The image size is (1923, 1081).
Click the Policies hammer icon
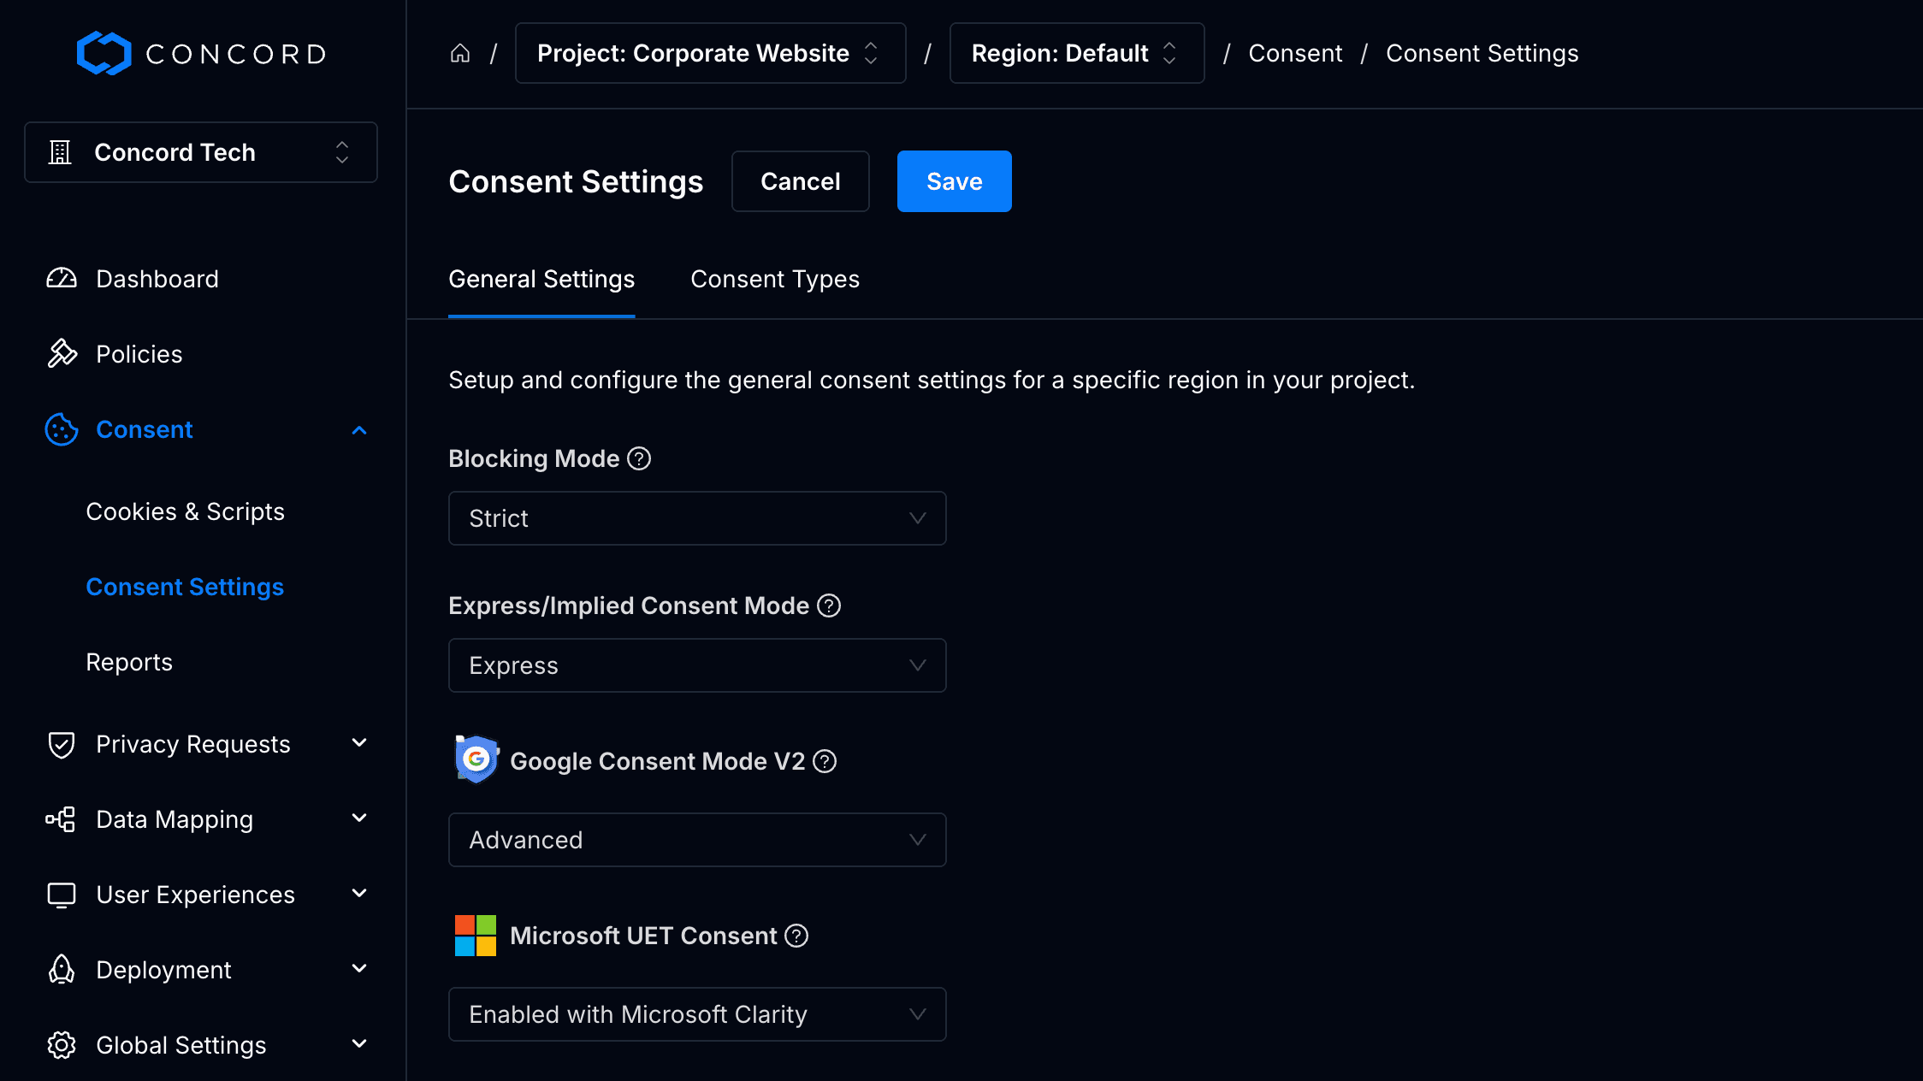click(x=61, y=353)
